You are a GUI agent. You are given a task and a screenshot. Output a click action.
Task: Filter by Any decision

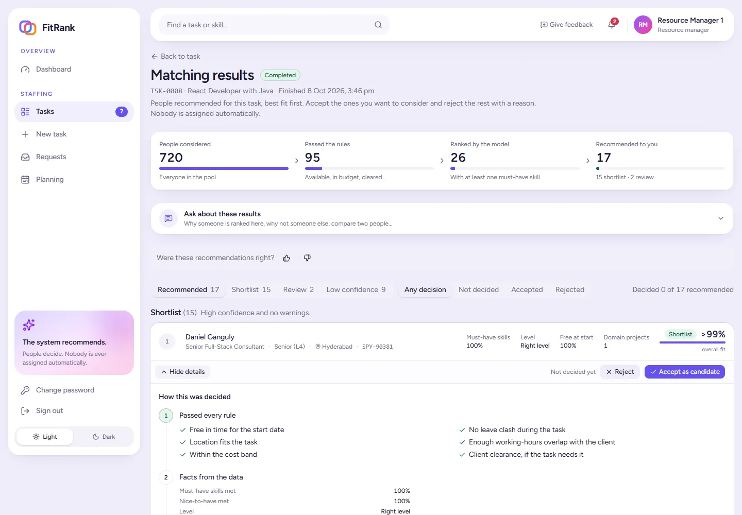tap(425, 290)
